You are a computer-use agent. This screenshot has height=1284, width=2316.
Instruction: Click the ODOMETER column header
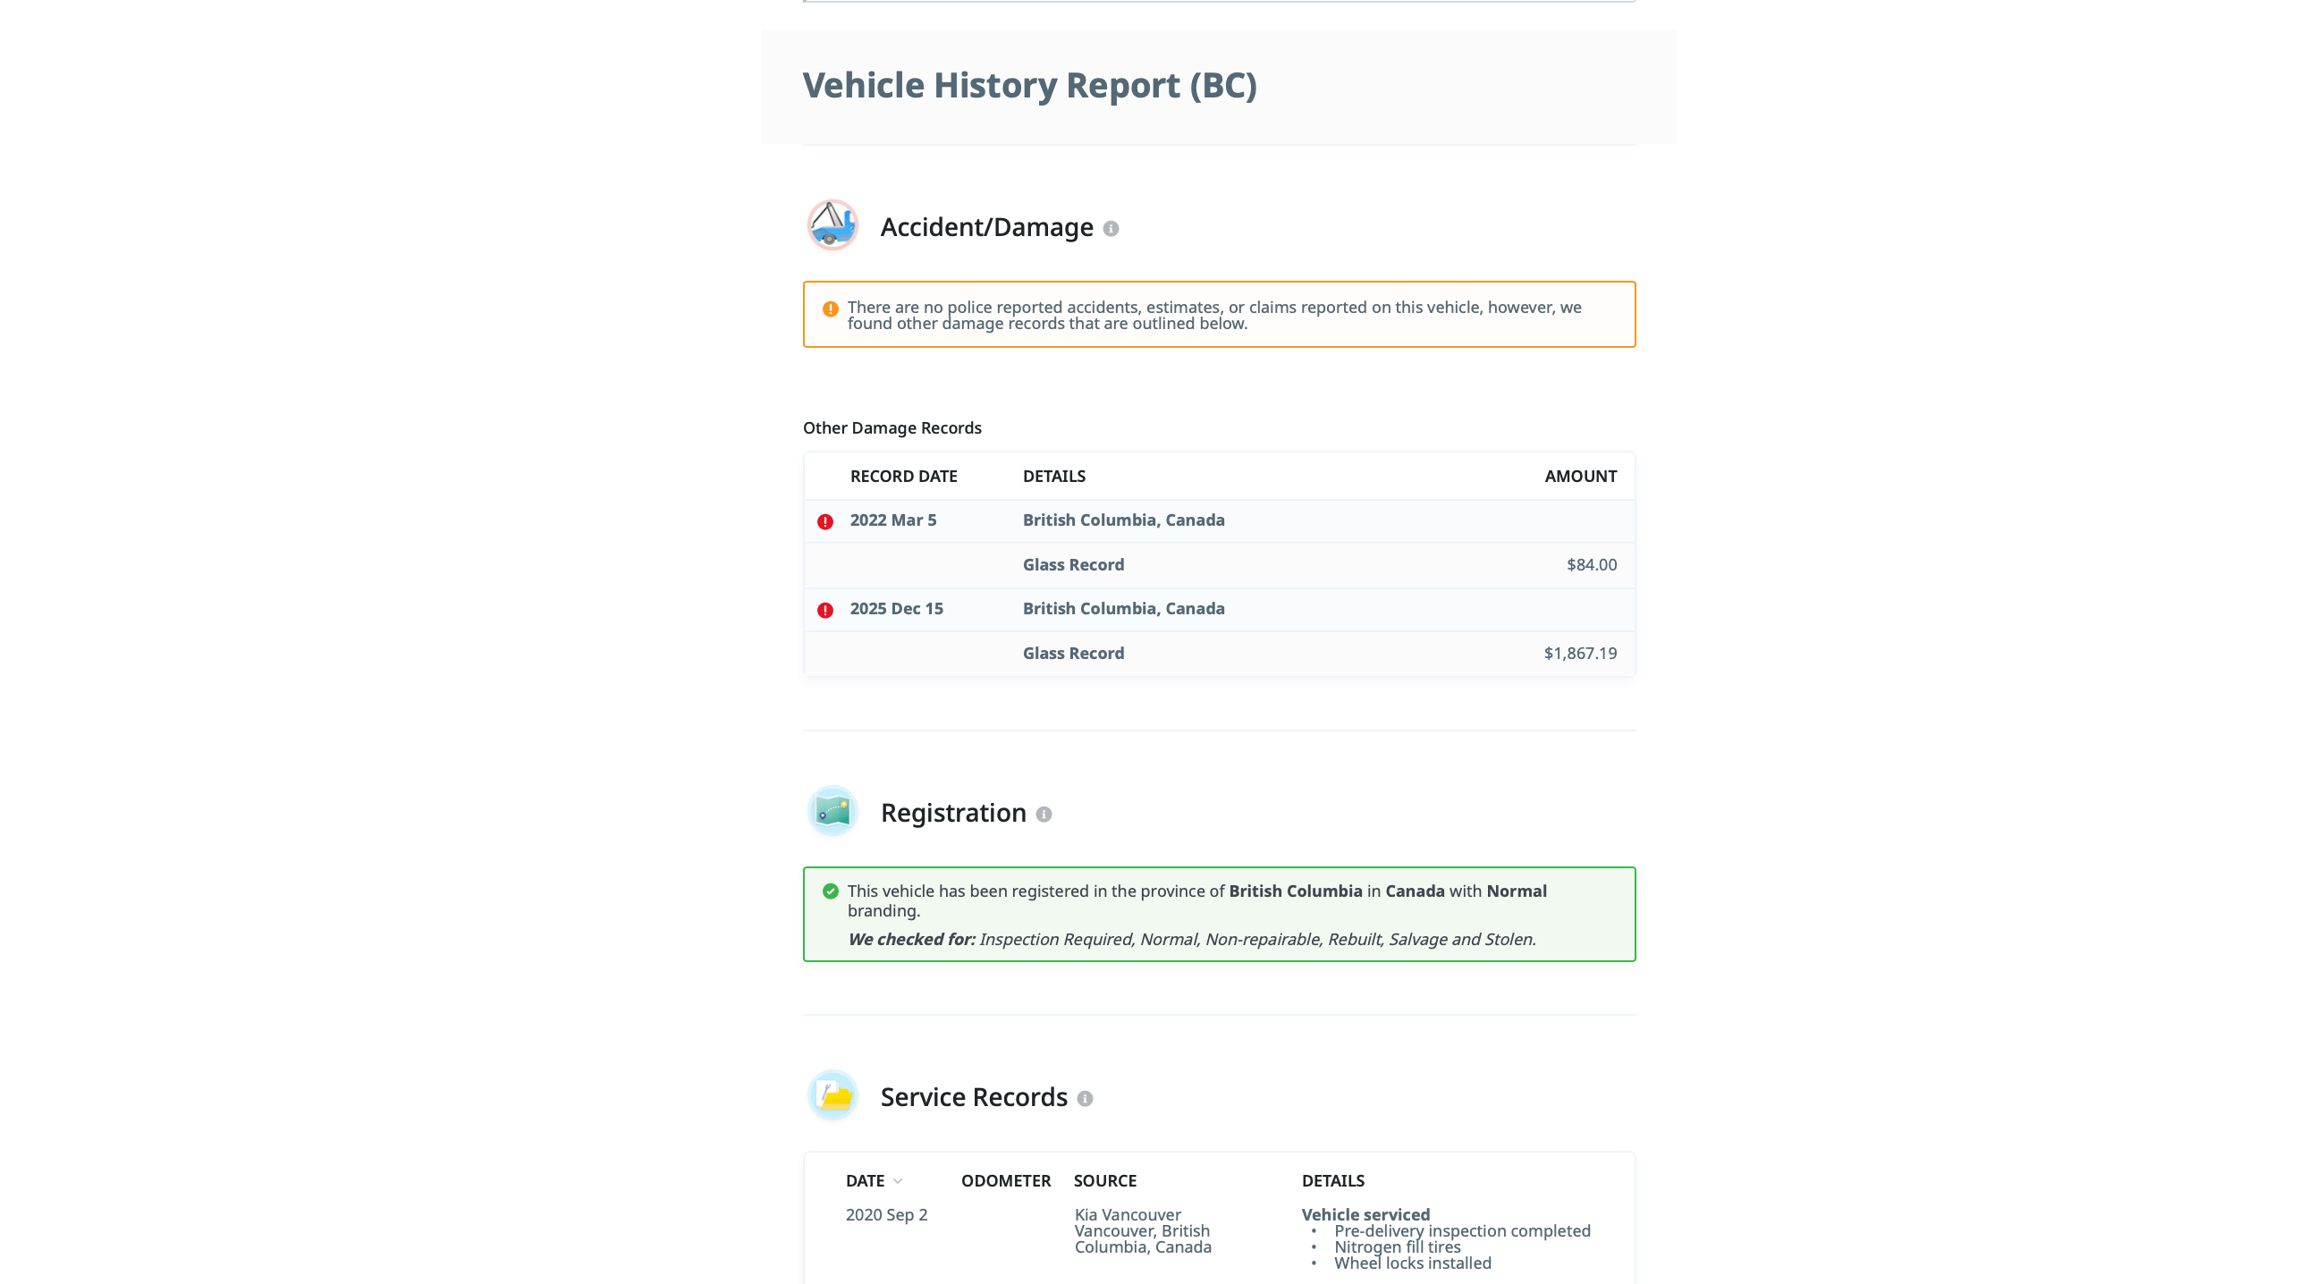coord(1005,1180)
